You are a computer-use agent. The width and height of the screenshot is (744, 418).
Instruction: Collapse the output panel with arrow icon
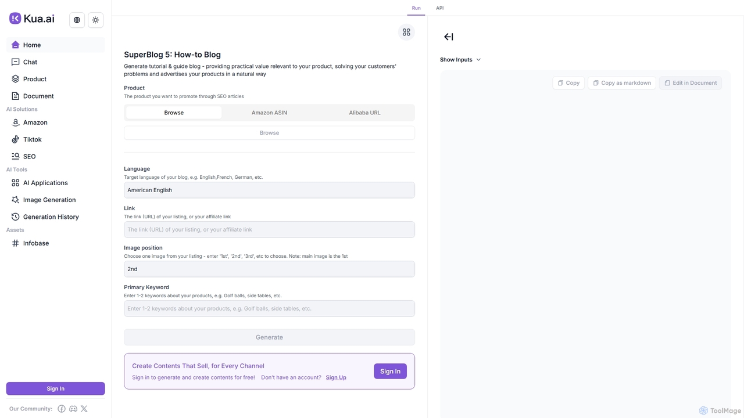point(449,37)
